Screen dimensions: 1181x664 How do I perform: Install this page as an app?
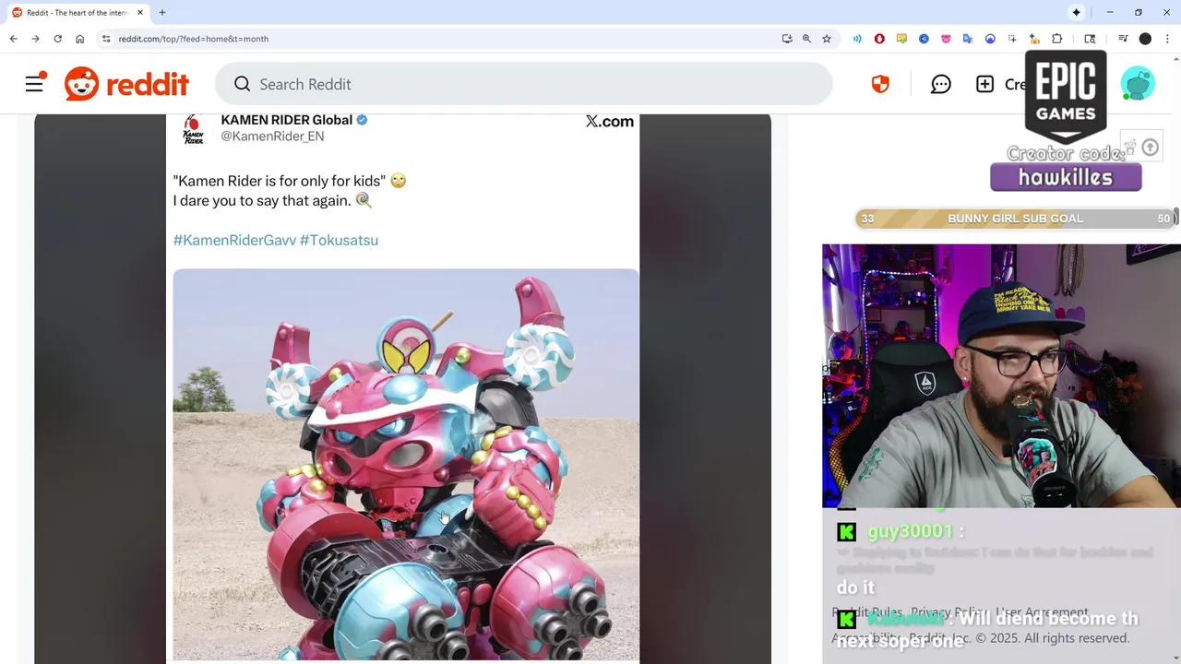click(787, 39)
